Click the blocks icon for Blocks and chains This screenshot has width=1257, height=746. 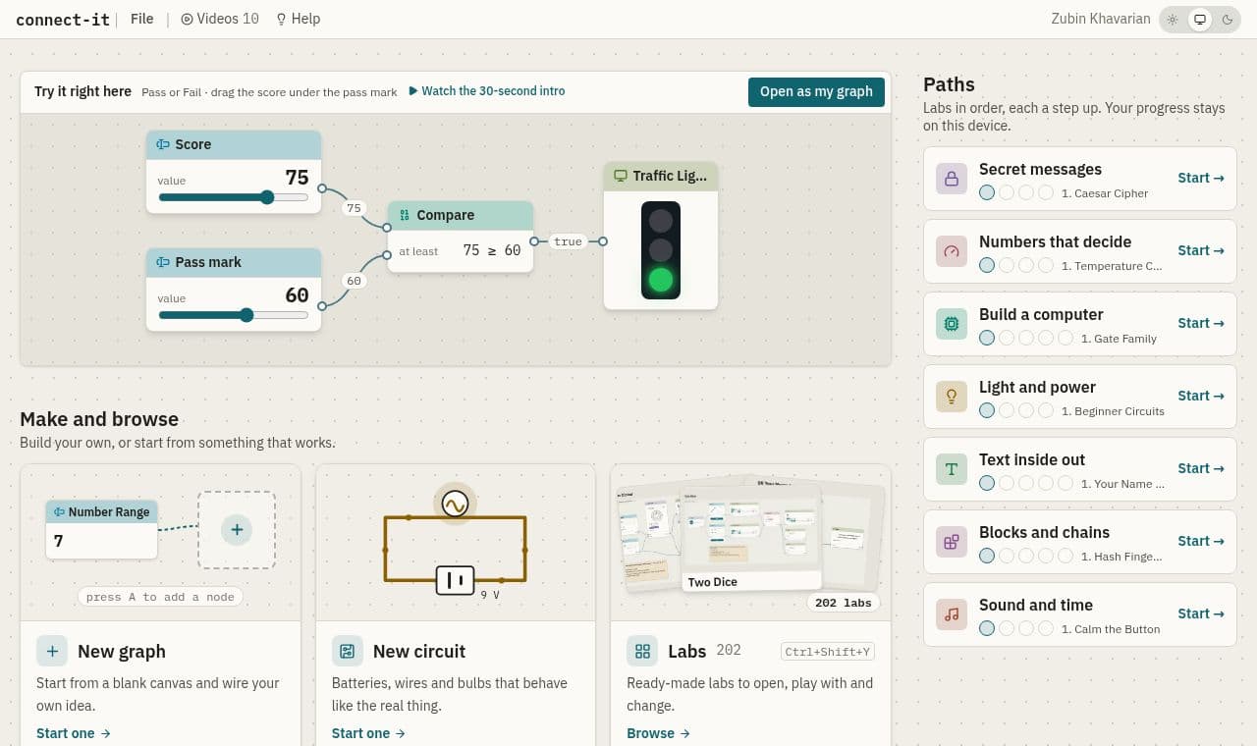pyautogui.click(x=952, y=542)
